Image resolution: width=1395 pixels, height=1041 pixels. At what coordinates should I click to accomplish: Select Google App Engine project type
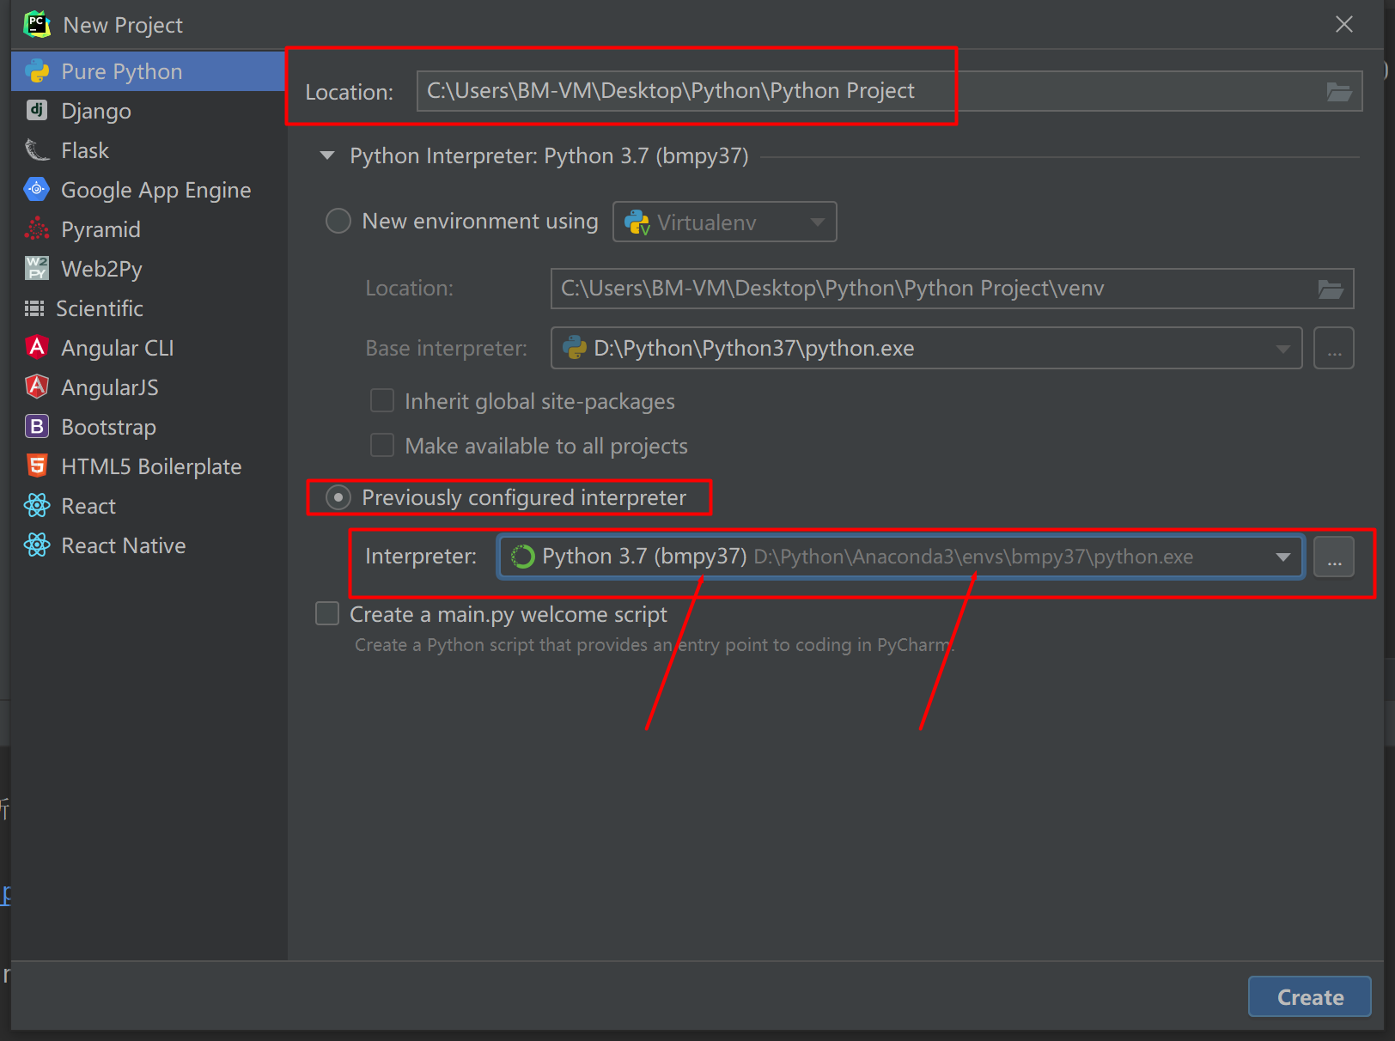click(x=148, y=190)
